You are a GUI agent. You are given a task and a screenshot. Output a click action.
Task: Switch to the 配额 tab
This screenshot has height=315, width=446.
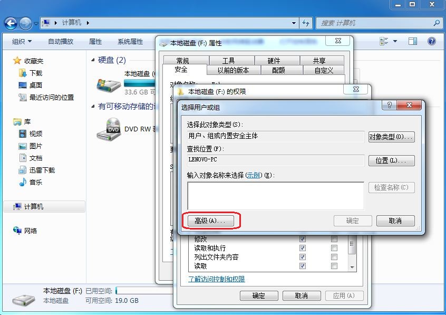coord(278,70)
